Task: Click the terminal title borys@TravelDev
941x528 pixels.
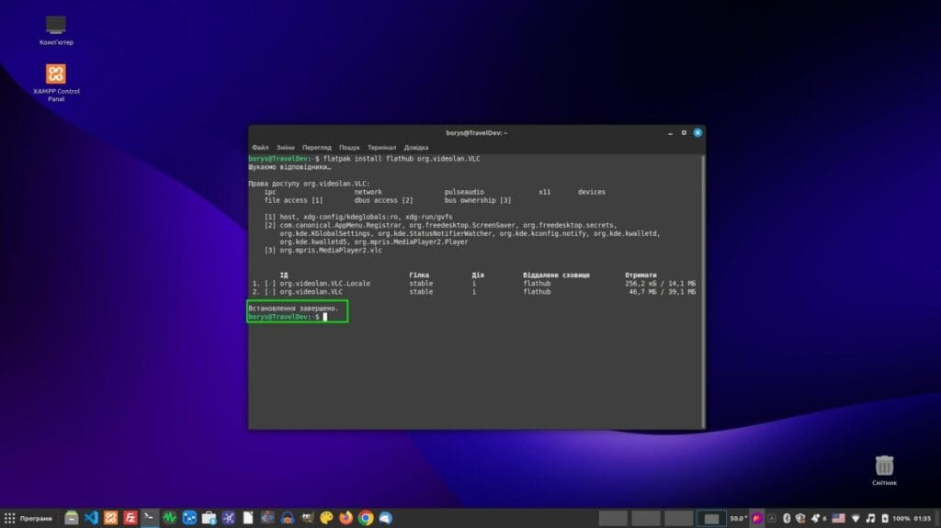Action: (477, 133)
